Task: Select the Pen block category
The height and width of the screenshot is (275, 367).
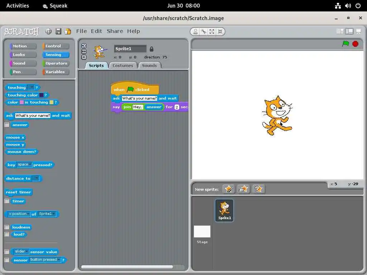Action: pyautogui.click(x=23, y=72)
